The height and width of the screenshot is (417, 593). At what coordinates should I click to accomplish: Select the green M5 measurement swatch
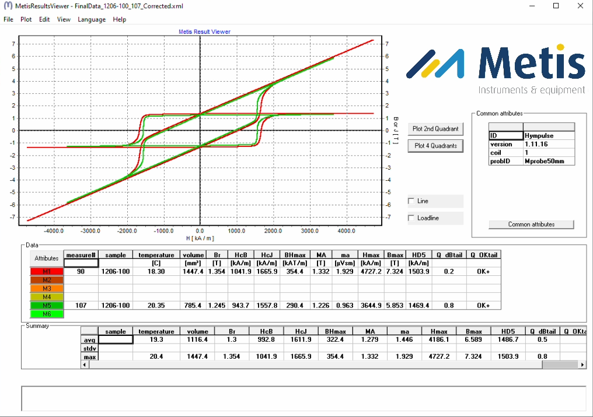pyautogui.click(x=46, y=306)
